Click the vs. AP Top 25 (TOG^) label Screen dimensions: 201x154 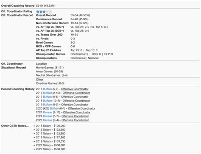pyautogui.click(x=50, y=27)
